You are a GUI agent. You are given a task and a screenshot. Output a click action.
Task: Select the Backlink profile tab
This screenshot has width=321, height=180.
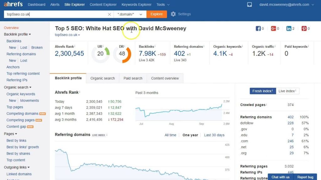click(x=68, y=78)
